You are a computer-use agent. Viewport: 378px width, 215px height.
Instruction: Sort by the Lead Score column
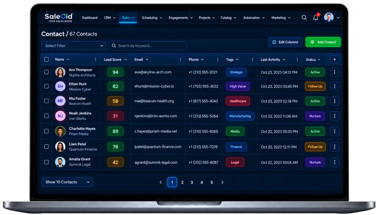point(115,59)
